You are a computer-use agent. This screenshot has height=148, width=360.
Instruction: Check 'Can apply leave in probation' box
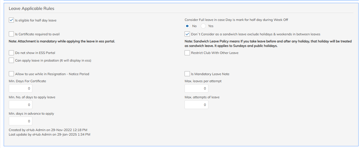point(11,60)
